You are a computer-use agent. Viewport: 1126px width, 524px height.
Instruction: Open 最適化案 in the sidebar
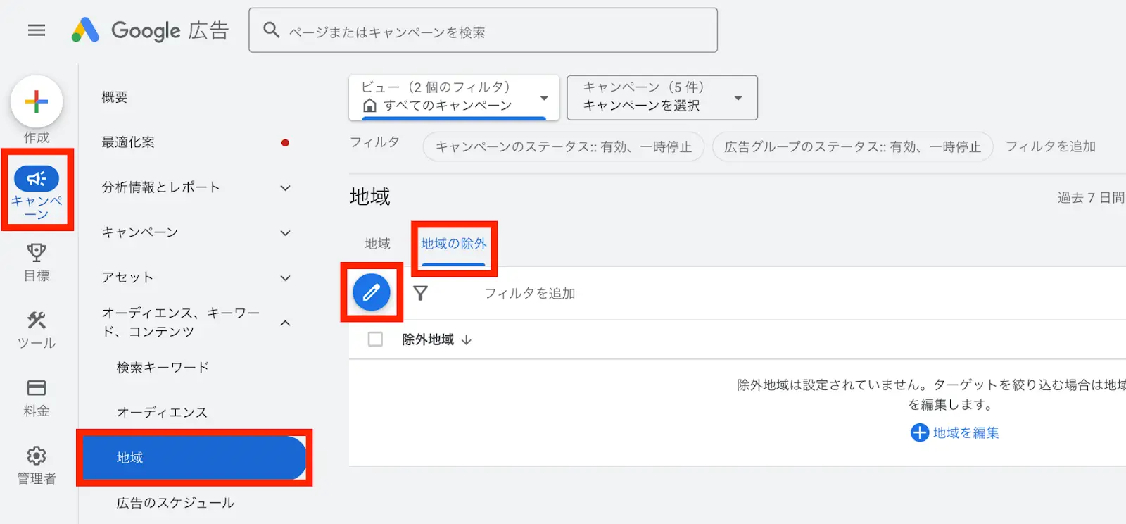pos(128,142)
